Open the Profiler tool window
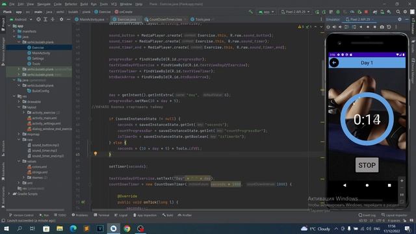This screenshot has height=234, width=416. pyautogui.click(x=185, y=215)
